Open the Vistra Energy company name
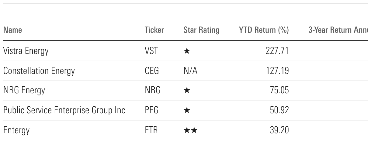This screenshot has height=143, width=371. click(x=26, y=51)
